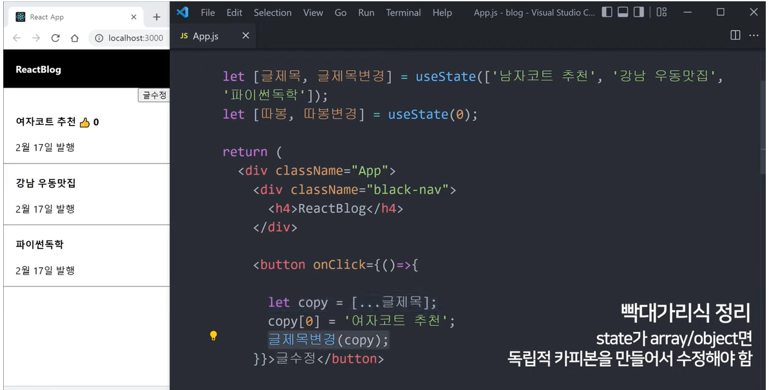This screenshot has width=769, height=390.
Task: Click the site information icon
Action: point(99,38)
